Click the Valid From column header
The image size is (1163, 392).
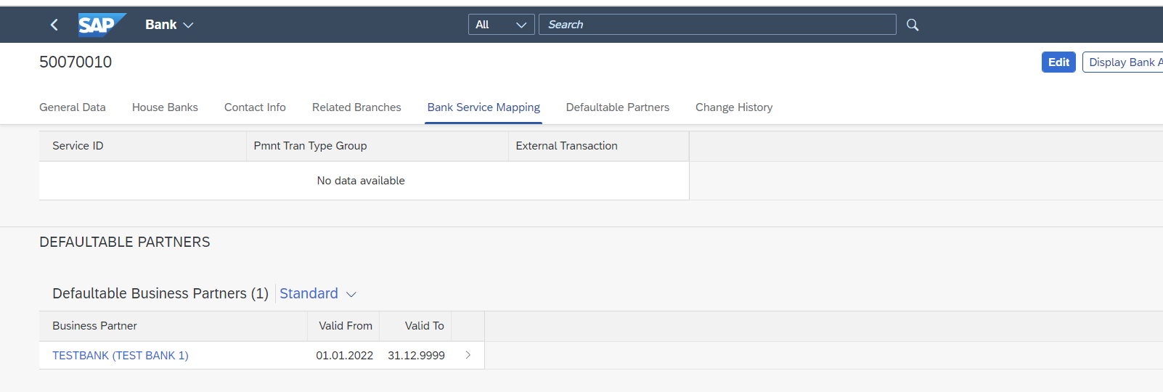(344, 326)
